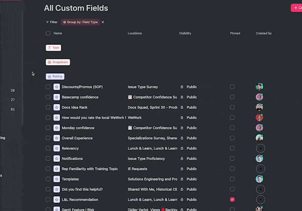Click the pink create button

click(x=297, y=8)
